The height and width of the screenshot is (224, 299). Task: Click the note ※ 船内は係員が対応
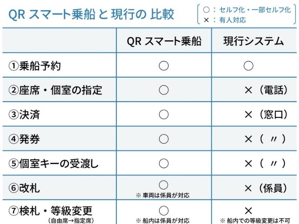163,220
